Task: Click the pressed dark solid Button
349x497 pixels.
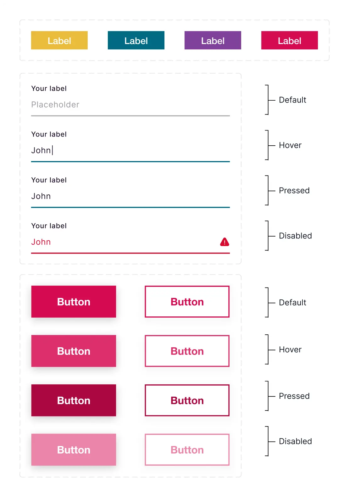Action: tap(74, 400)
